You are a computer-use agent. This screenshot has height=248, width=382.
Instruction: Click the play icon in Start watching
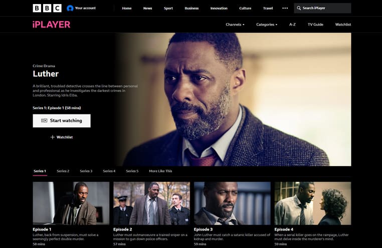[44, 120]
